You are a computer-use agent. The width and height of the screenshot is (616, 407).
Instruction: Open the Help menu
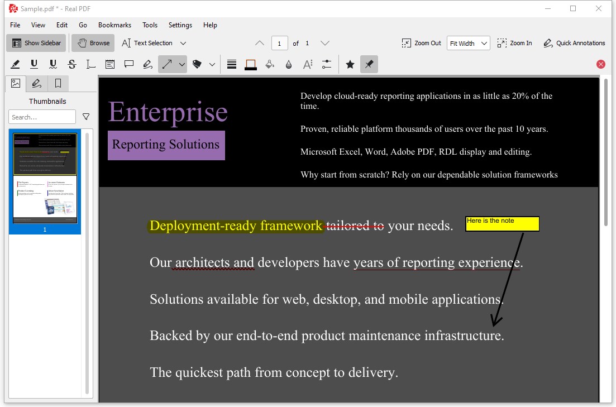[210, 25]
